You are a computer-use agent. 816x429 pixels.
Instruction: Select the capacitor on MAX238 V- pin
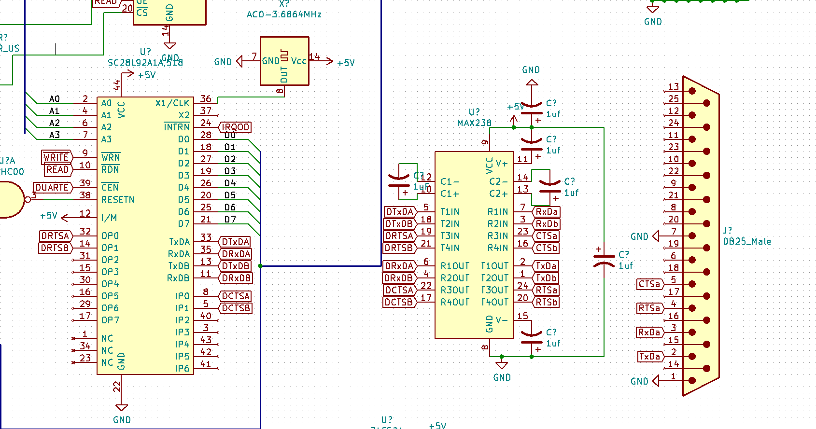[x=532, y=338]
